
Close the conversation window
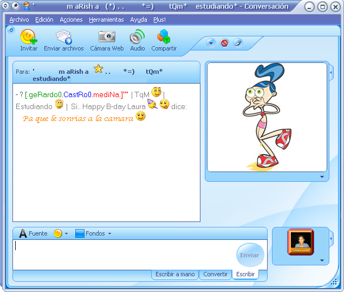point(336,7)
